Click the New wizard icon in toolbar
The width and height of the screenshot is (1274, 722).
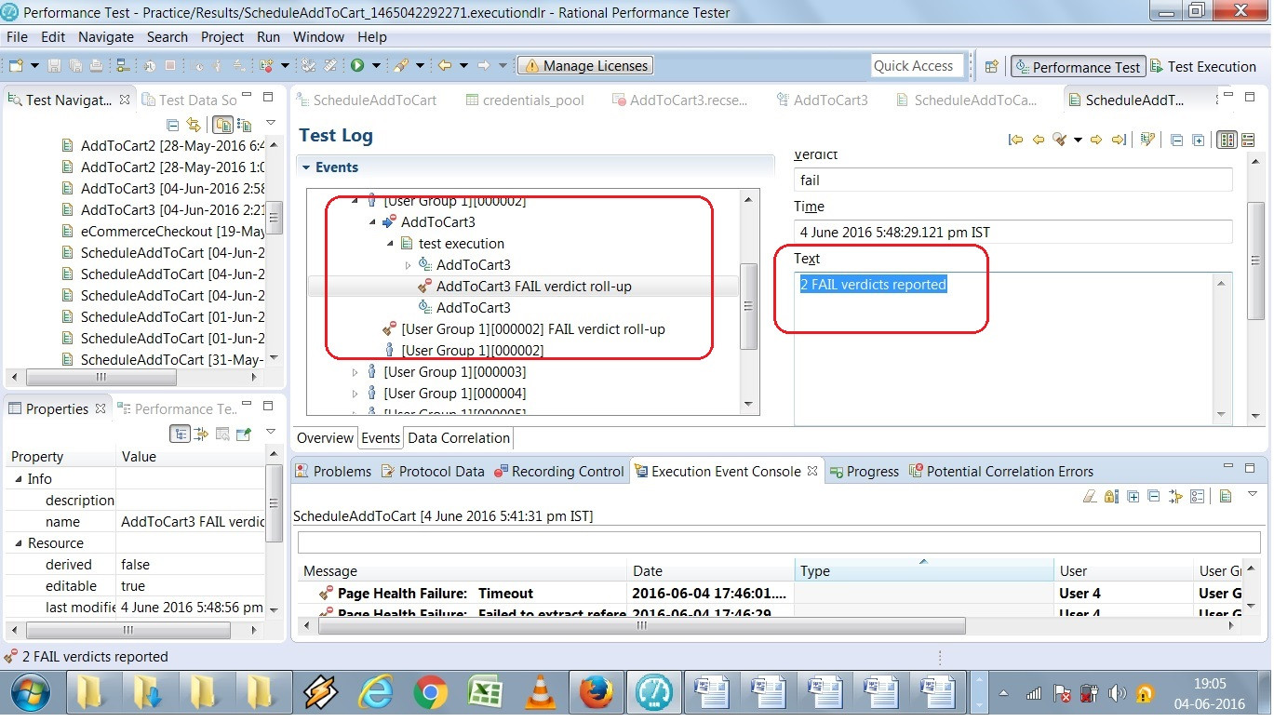(16, 66)
